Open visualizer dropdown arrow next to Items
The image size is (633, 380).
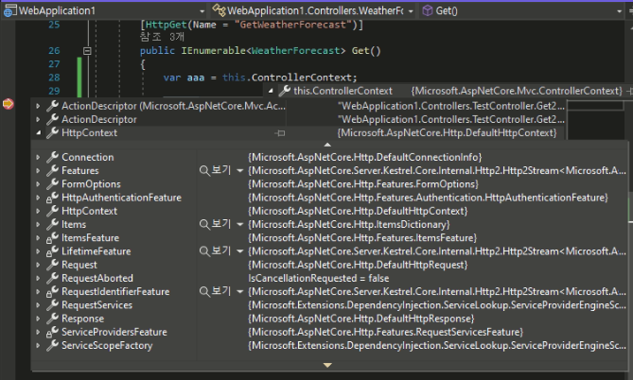(x=239, y=224)
